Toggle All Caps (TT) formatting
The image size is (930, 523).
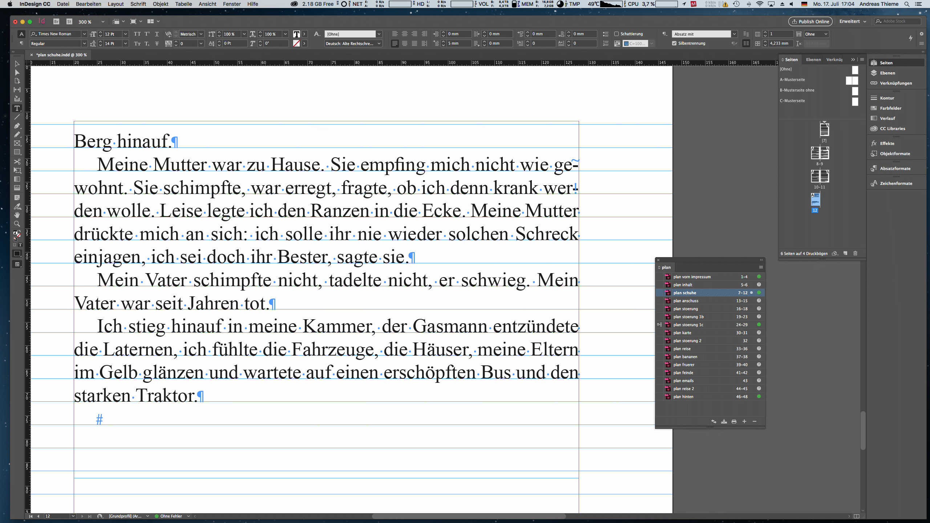click(137, 34)
